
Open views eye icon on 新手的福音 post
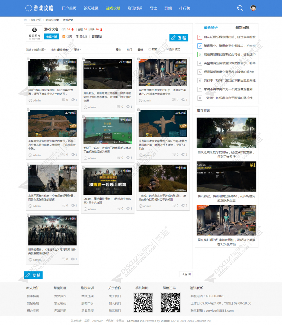(x=73, y=259)
